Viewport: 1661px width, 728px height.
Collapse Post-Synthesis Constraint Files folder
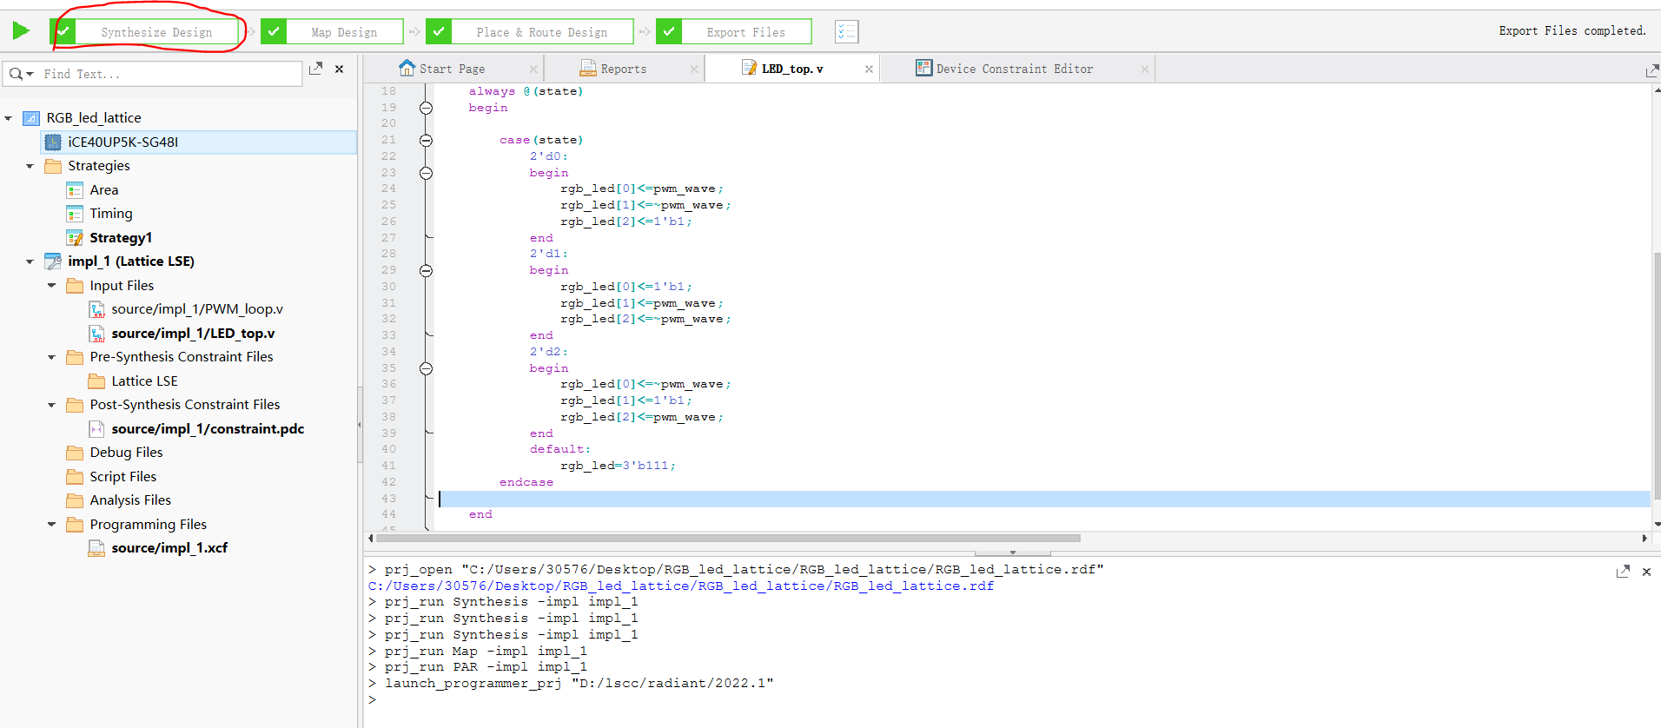pyautogui.click(x=51, y=405)
